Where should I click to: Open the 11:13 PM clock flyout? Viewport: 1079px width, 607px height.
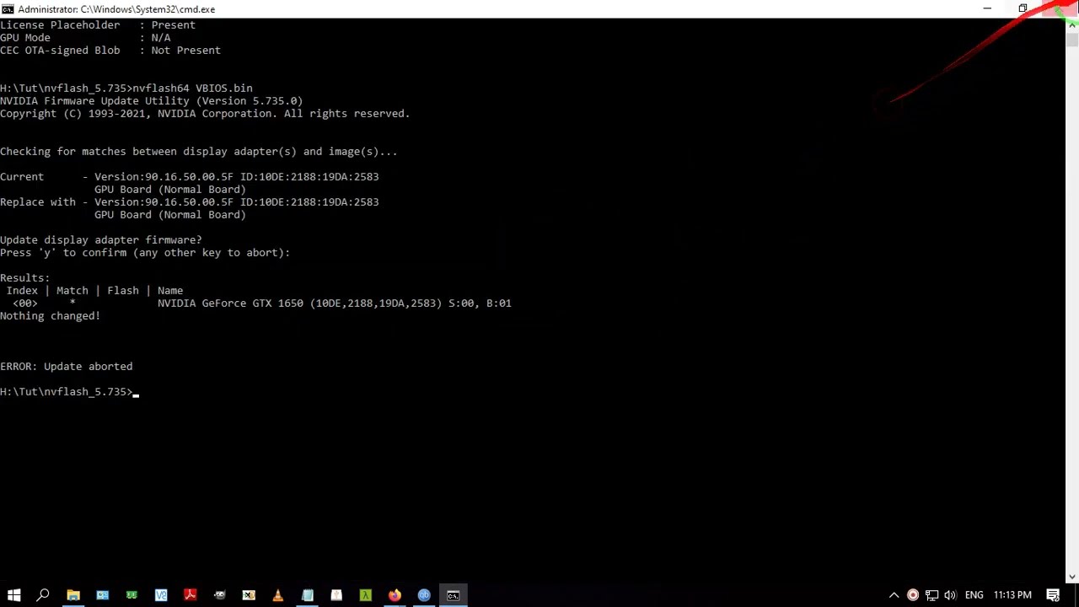click(x=1012, y=595)
